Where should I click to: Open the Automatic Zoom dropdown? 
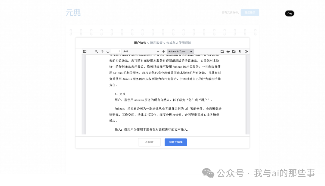point(180,51)
